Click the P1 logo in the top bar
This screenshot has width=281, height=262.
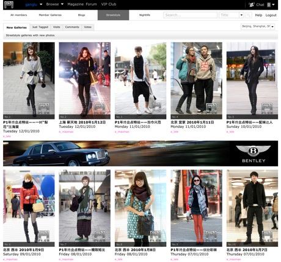tap(9, 4)
